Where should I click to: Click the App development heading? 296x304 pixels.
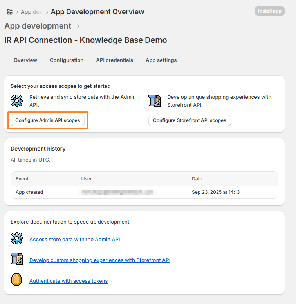coord(38,26)
